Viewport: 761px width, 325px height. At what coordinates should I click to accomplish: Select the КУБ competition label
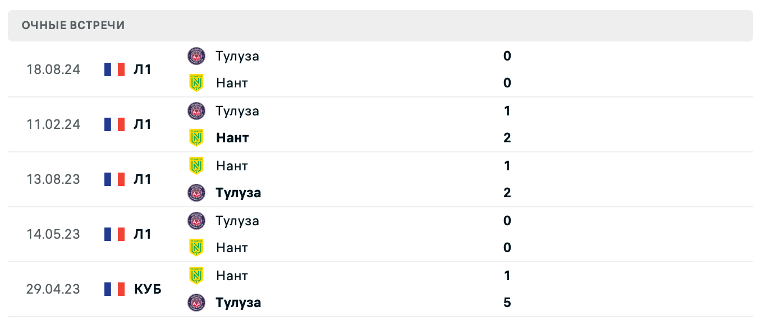tap(148, 289)
